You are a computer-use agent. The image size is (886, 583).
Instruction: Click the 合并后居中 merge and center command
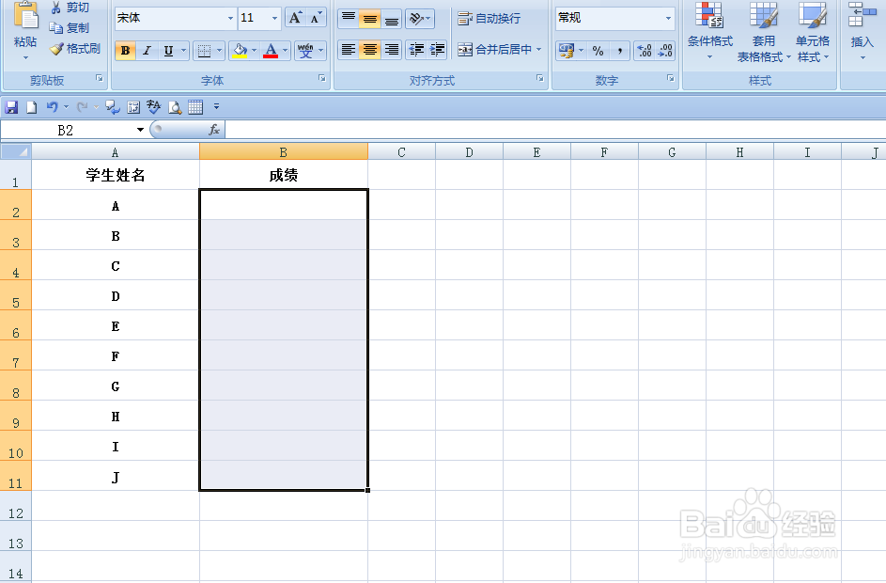coord(493,50)
